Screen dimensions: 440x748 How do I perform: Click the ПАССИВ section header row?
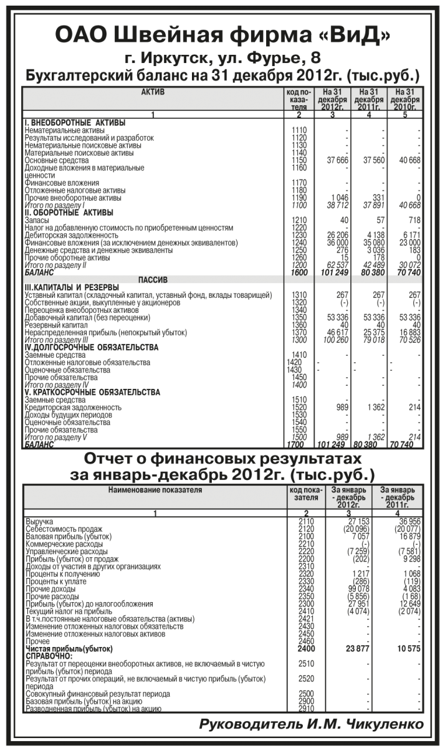tap(154, 280)
